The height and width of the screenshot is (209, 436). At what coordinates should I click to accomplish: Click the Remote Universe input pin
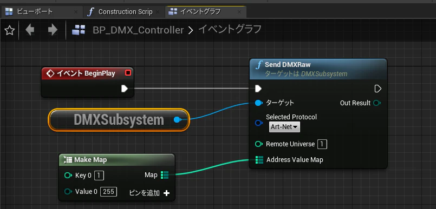[258, 144]
